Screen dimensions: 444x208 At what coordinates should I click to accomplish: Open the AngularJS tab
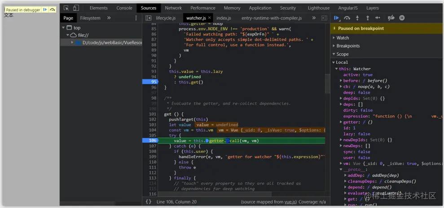tap(348, 8)
